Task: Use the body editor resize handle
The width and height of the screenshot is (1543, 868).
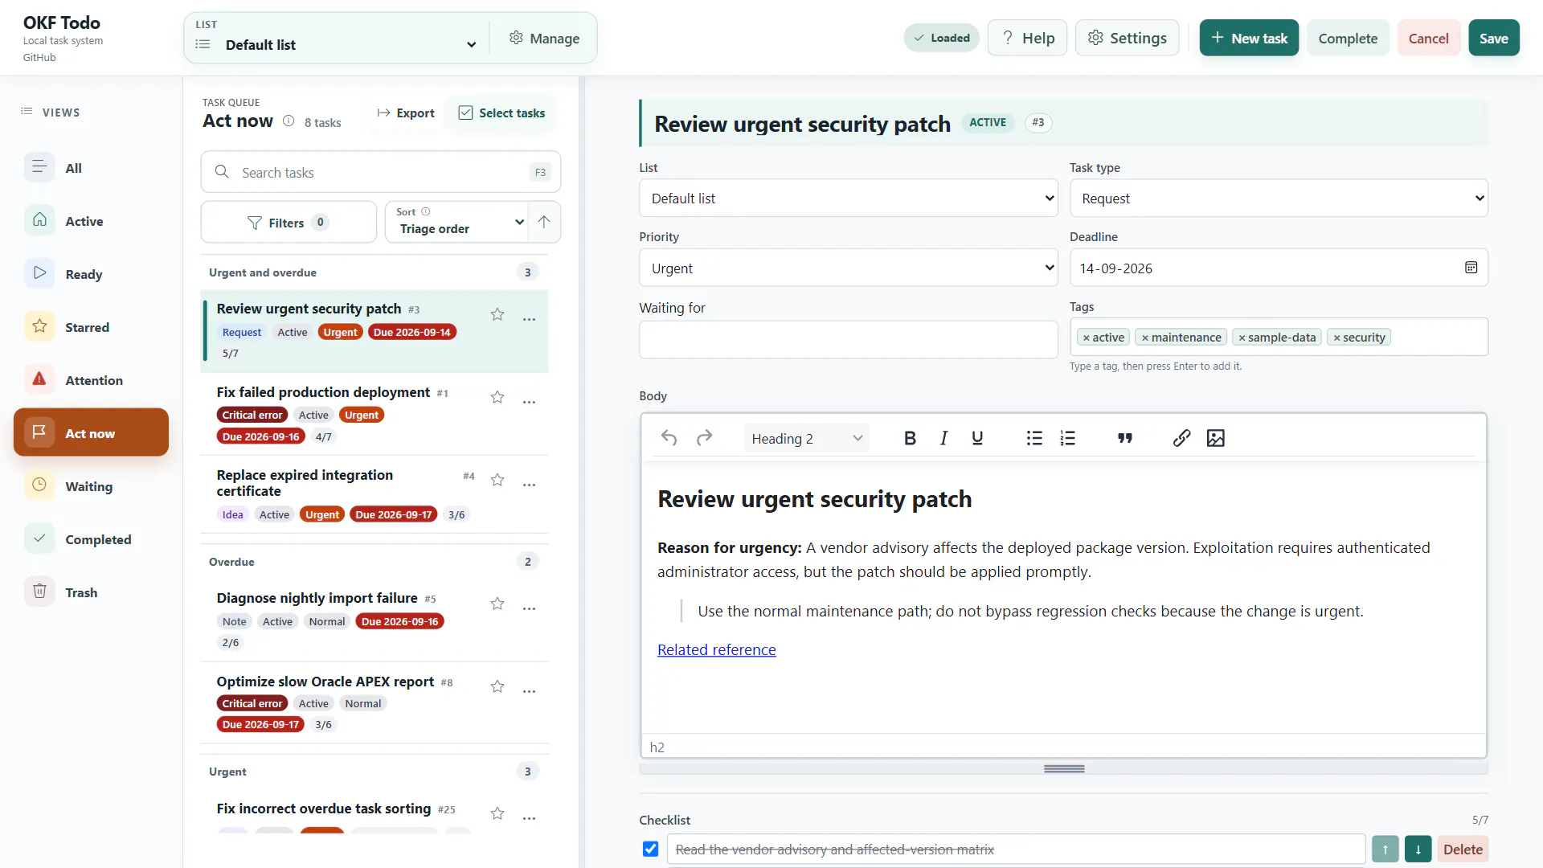Action: [1064, 769]
